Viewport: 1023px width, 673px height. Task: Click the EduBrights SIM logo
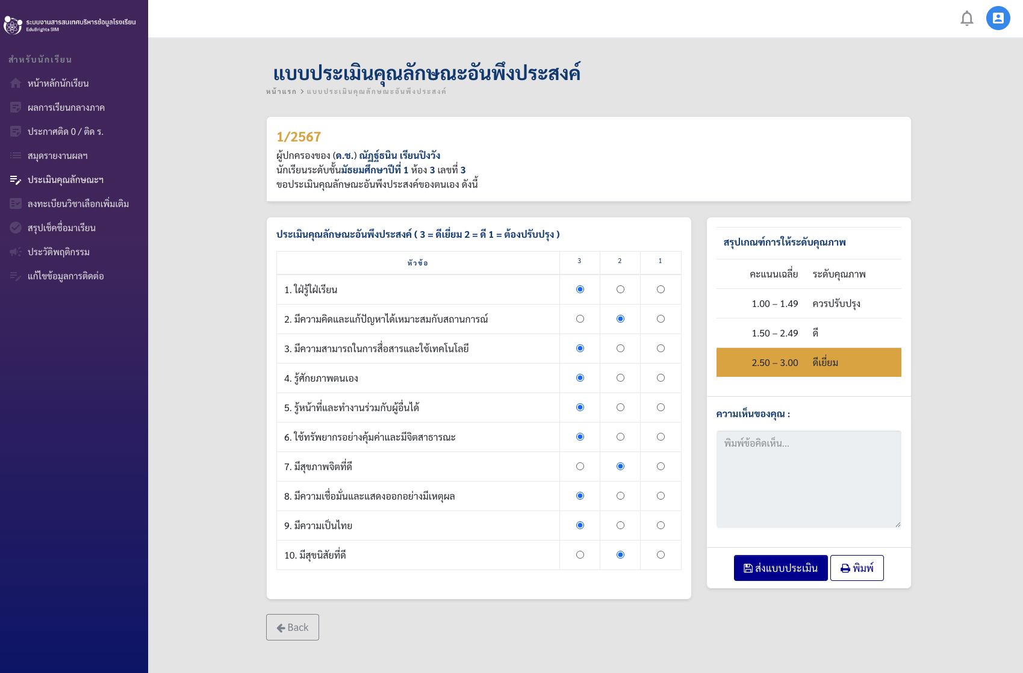(x=13, y=25)
